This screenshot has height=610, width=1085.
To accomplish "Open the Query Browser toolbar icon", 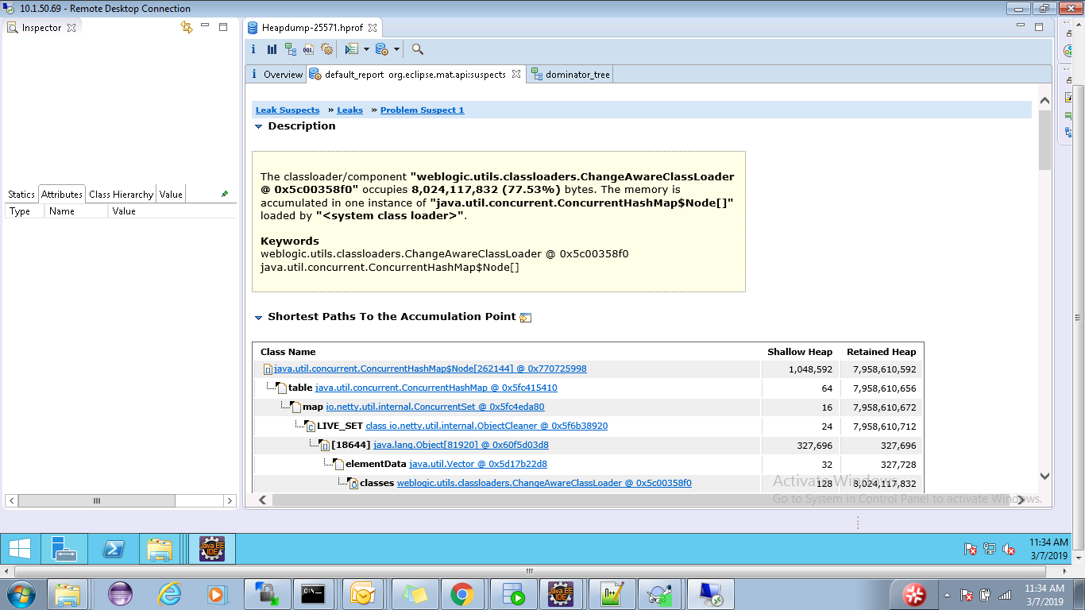I will (x=351, y=48).
